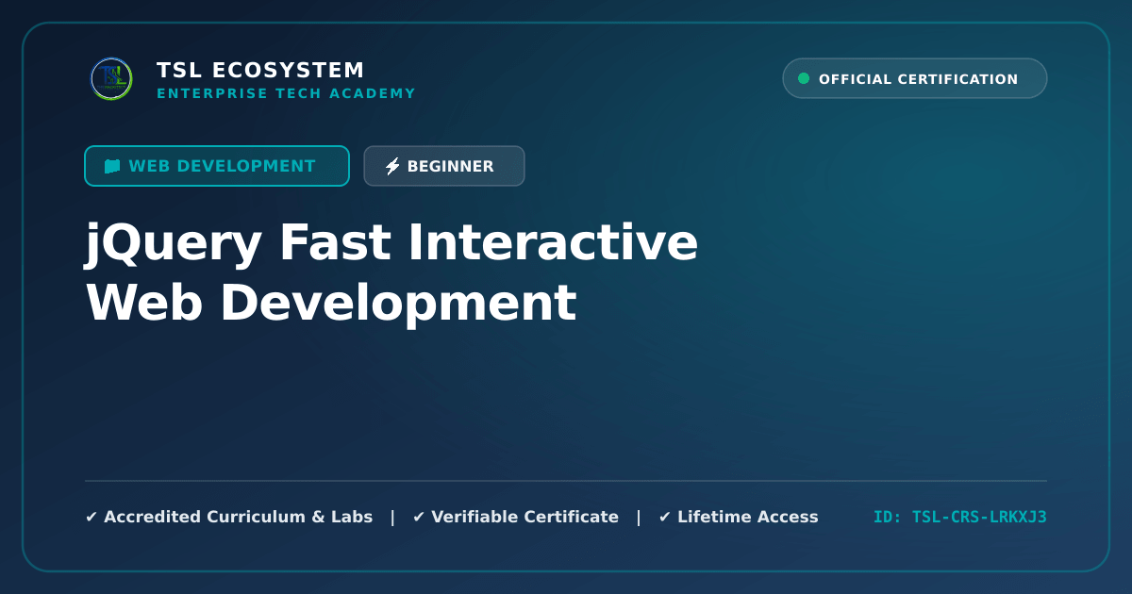Click the checkmark before Verifiable Certificate

tap(419, 517)
